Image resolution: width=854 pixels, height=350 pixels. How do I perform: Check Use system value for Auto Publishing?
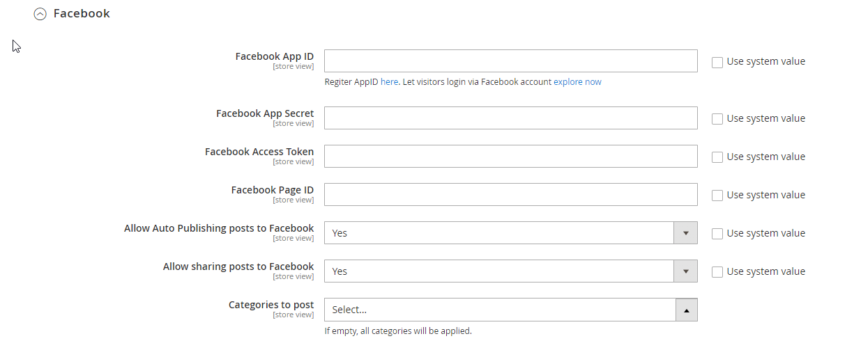pyautogui.click(x=717, y=234)
